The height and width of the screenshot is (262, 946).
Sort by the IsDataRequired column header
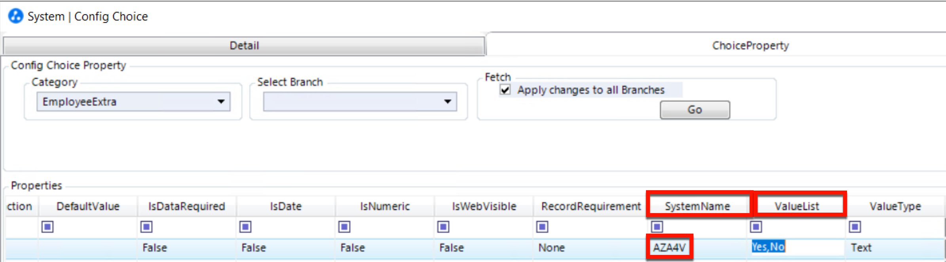click(187, 206)
